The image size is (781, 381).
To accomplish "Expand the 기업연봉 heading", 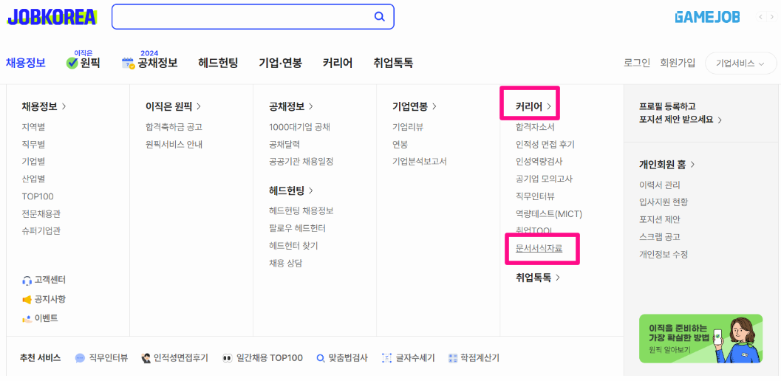I will 415,106.
